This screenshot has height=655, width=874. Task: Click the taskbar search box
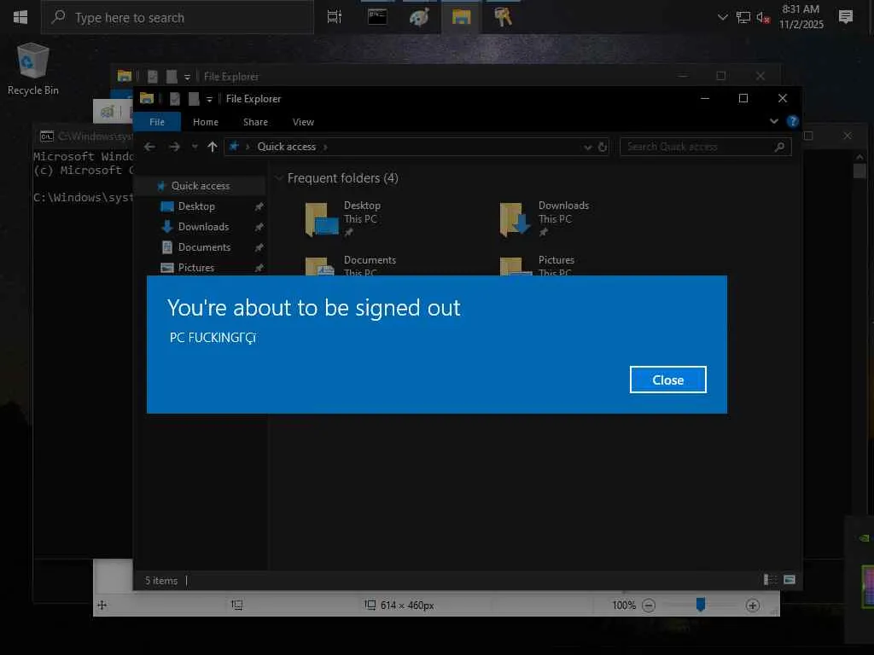coord(178,17)
